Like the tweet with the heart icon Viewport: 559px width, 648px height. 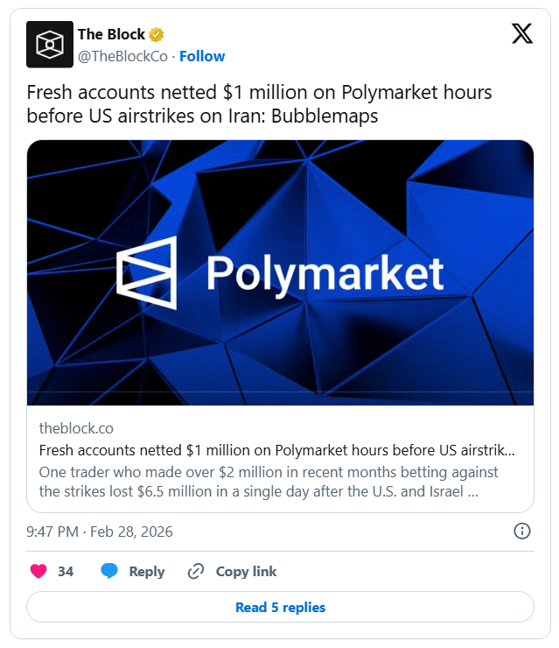click(x=38, y=571)
